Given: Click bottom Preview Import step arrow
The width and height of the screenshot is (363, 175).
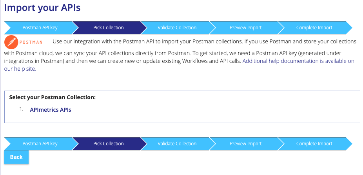Looking at the screenshot, I should [245, 144].
